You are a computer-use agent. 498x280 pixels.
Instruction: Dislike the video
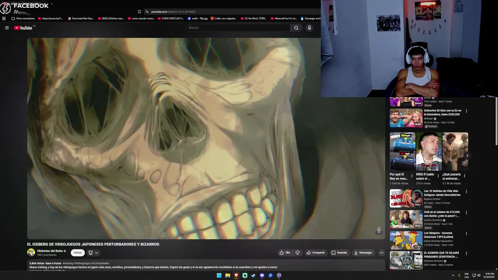tap(298, 253)
